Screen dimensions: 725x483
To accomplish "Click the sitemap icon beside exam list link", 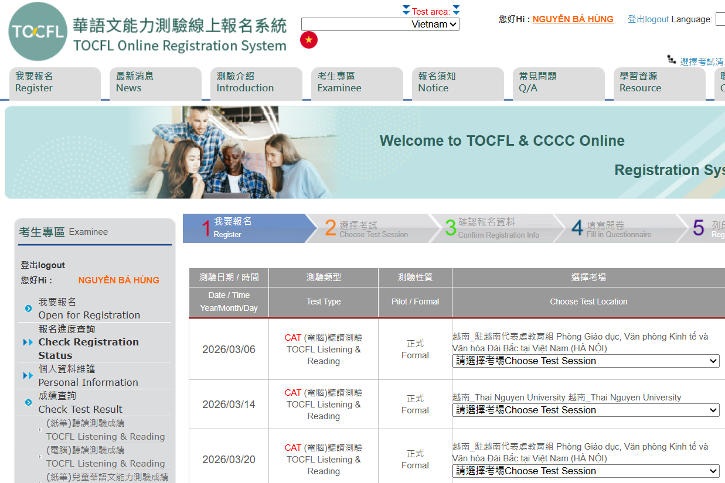I will [x=672, y=60].
